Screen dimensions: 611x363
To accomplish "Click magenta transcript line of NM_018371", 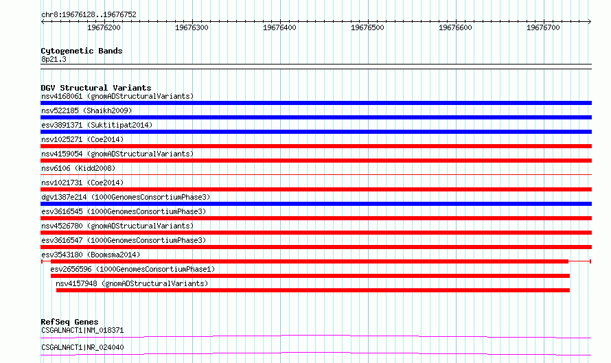I will click(316, 336).
